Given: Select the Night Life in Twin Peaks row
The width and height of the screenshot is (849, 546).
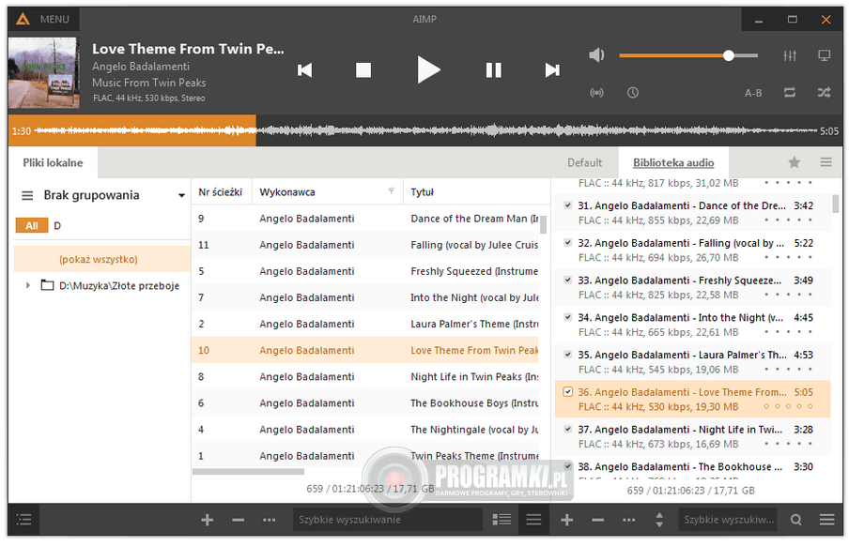Looking at the screenshot, I should coord(366,376).
